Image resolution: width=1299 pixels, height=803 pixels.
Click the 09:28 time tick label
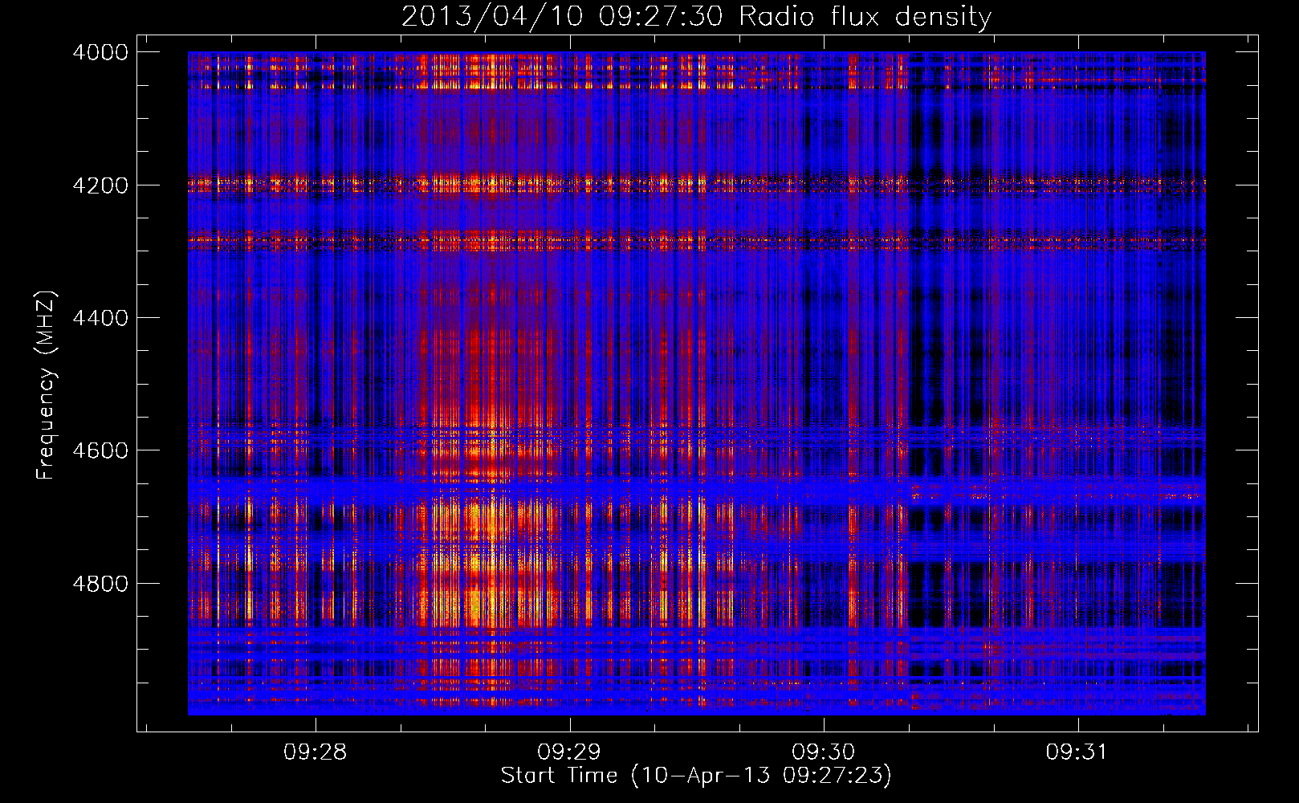point(316,752)
